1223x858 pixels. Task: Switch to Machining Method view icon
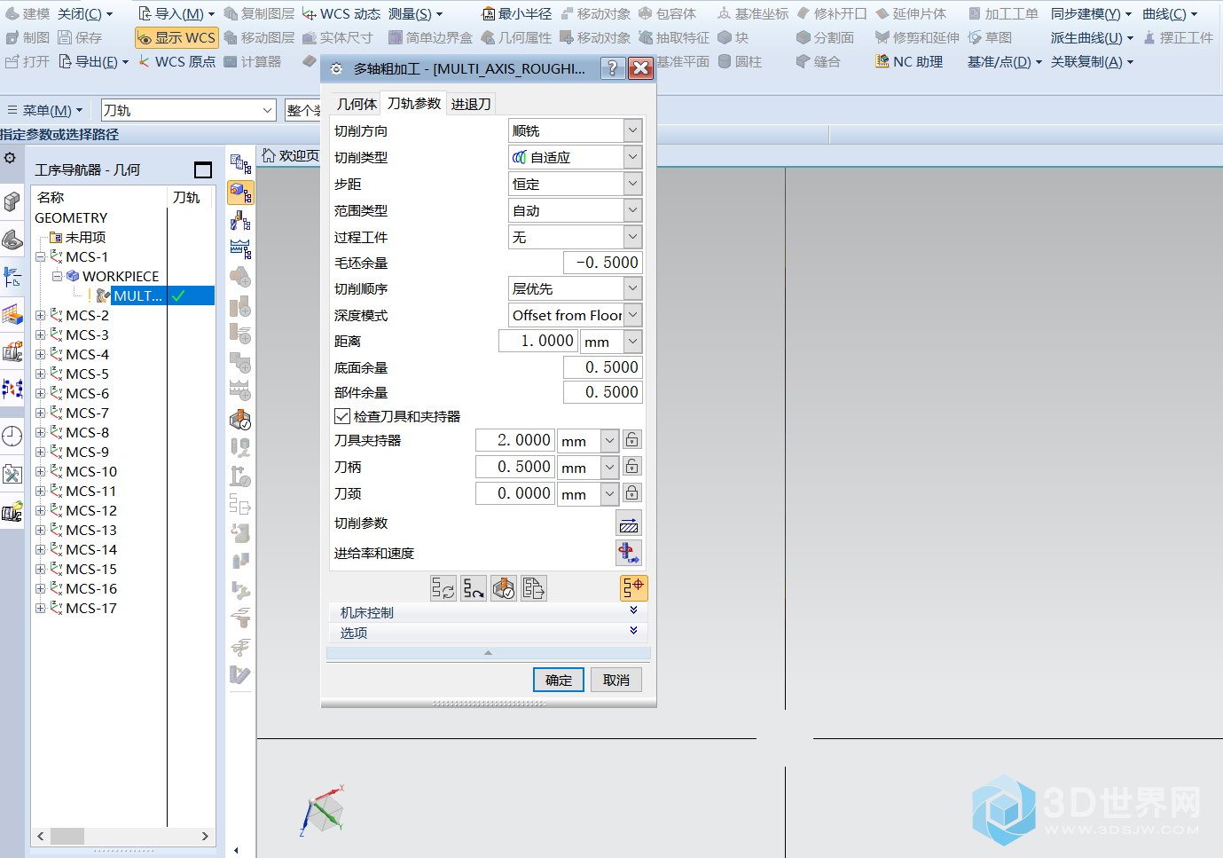tap(240, 248)
